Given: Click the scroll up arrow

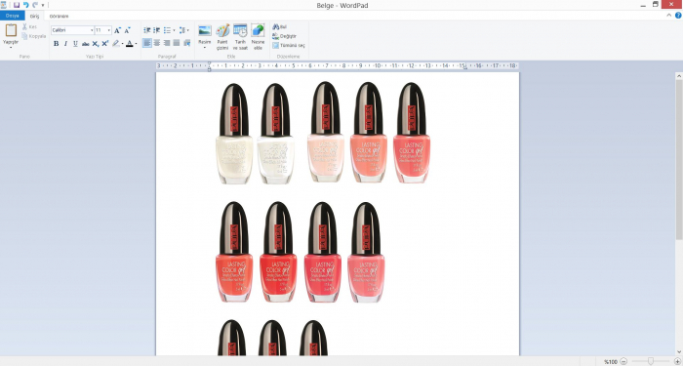Looking at the screenshot, I should pyautogui.click(x=679, y=76).
